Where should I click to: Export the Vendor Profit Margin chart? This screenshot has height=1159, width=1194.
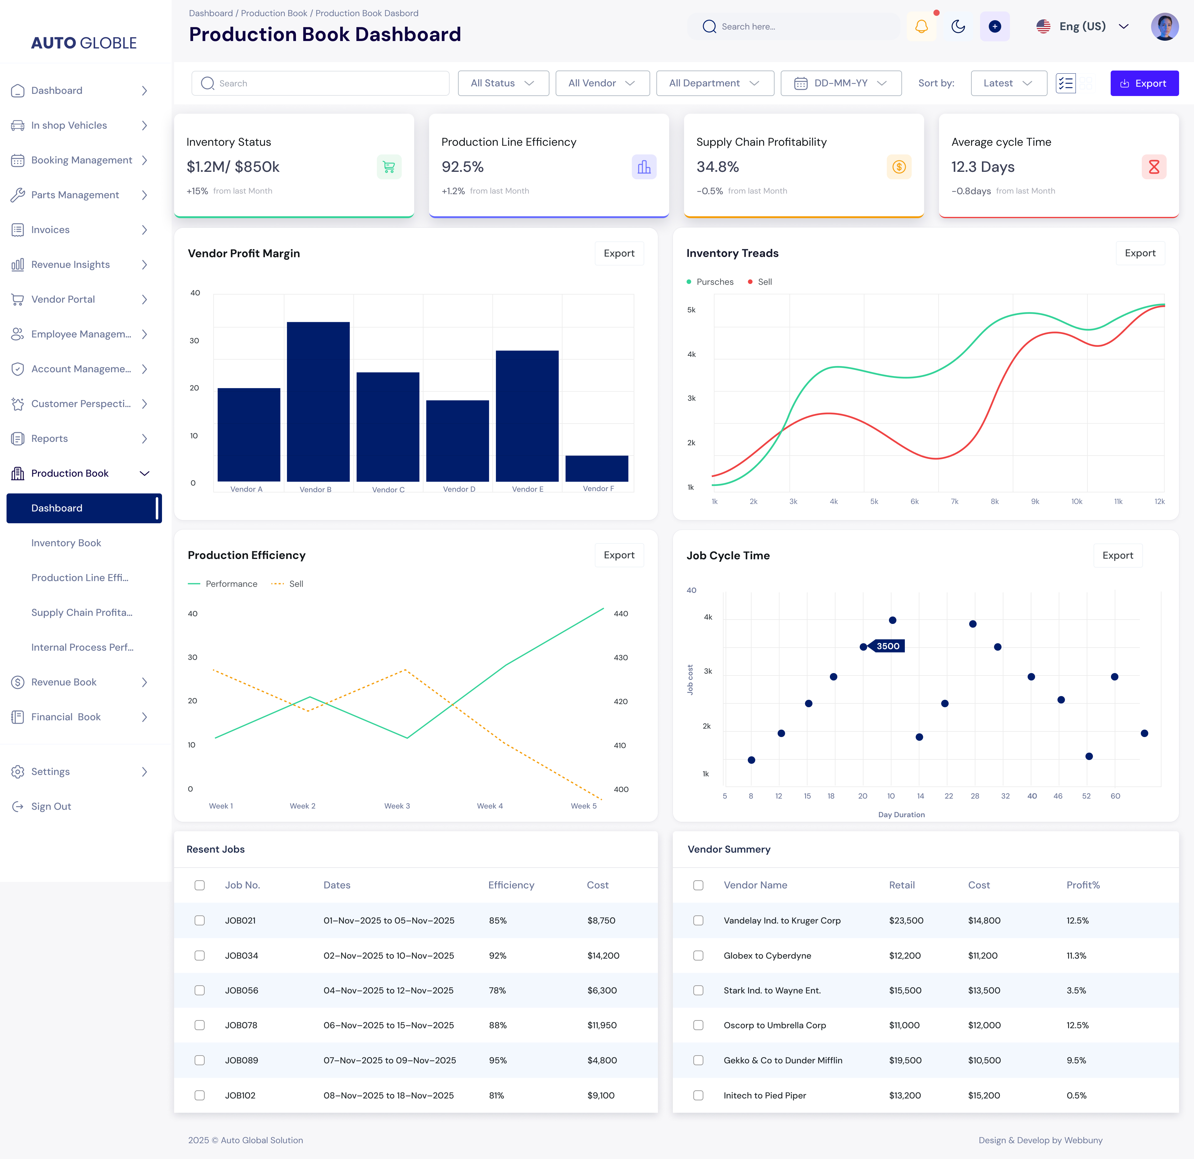tap(619, 253)
